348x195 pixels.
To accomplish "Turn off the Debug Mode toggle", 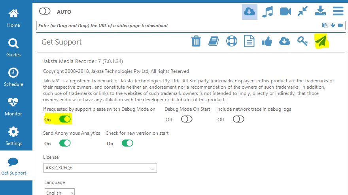I will pyautogui.click(x=65, y=119).
